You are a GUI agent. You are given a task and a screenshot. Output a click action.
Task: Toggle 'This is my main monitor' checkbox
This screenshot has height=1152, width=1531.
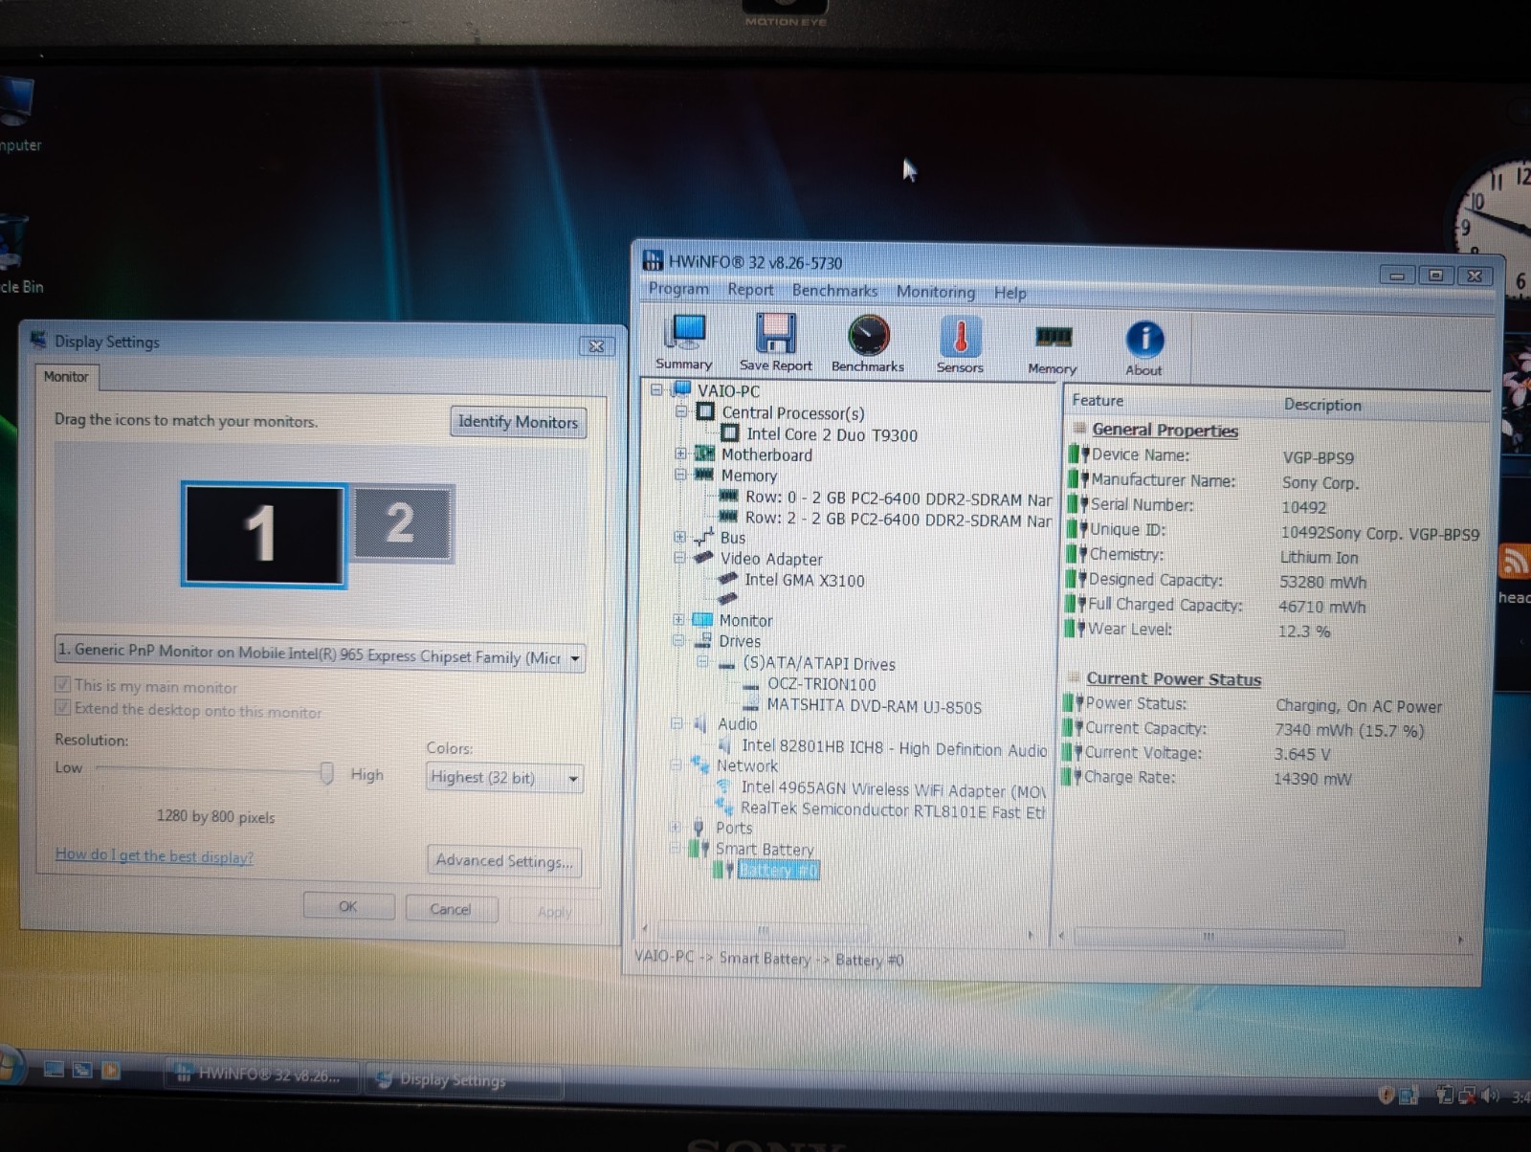(x=63, y=684)
